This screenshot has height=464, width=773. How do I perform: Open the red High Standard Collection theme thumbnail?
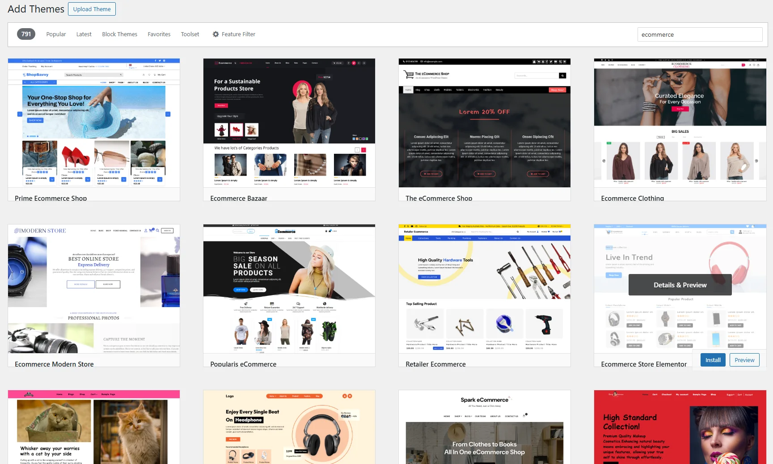[680, 427]
